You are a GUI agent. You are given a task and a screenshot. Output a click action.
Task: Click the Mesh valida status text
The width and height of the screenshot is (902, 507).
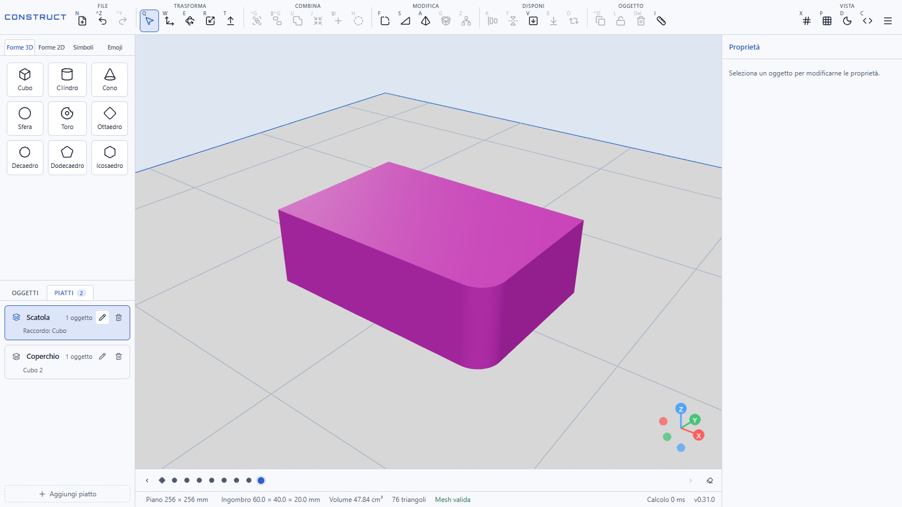coord(453,500)
